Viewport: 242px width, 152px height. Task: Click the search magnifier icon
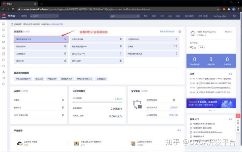[138, 16]
